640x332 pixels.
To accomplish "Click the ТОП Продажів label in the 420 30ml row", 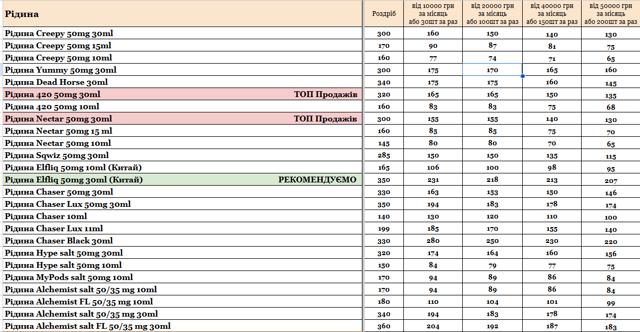I will coord(325,94).
